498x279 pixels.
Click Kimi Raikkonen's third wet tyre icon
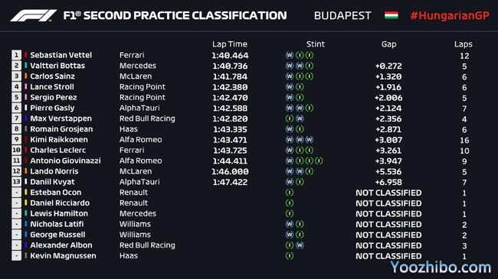click(310, 140)
